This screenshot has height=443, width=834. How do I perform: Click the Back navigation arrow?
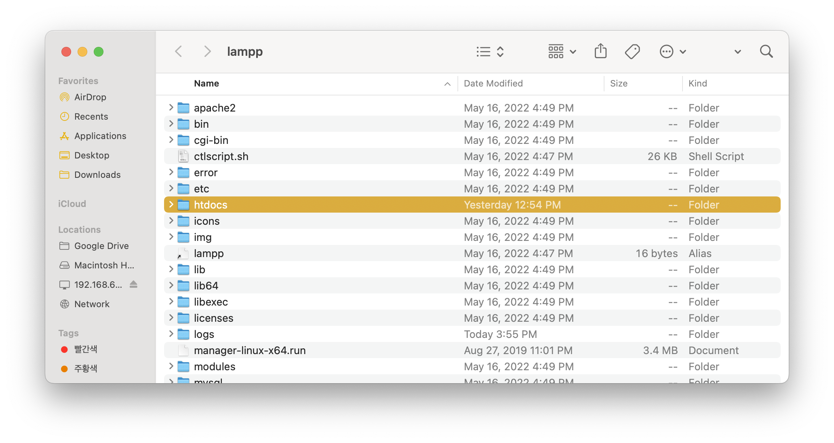(x=179, y=51)
